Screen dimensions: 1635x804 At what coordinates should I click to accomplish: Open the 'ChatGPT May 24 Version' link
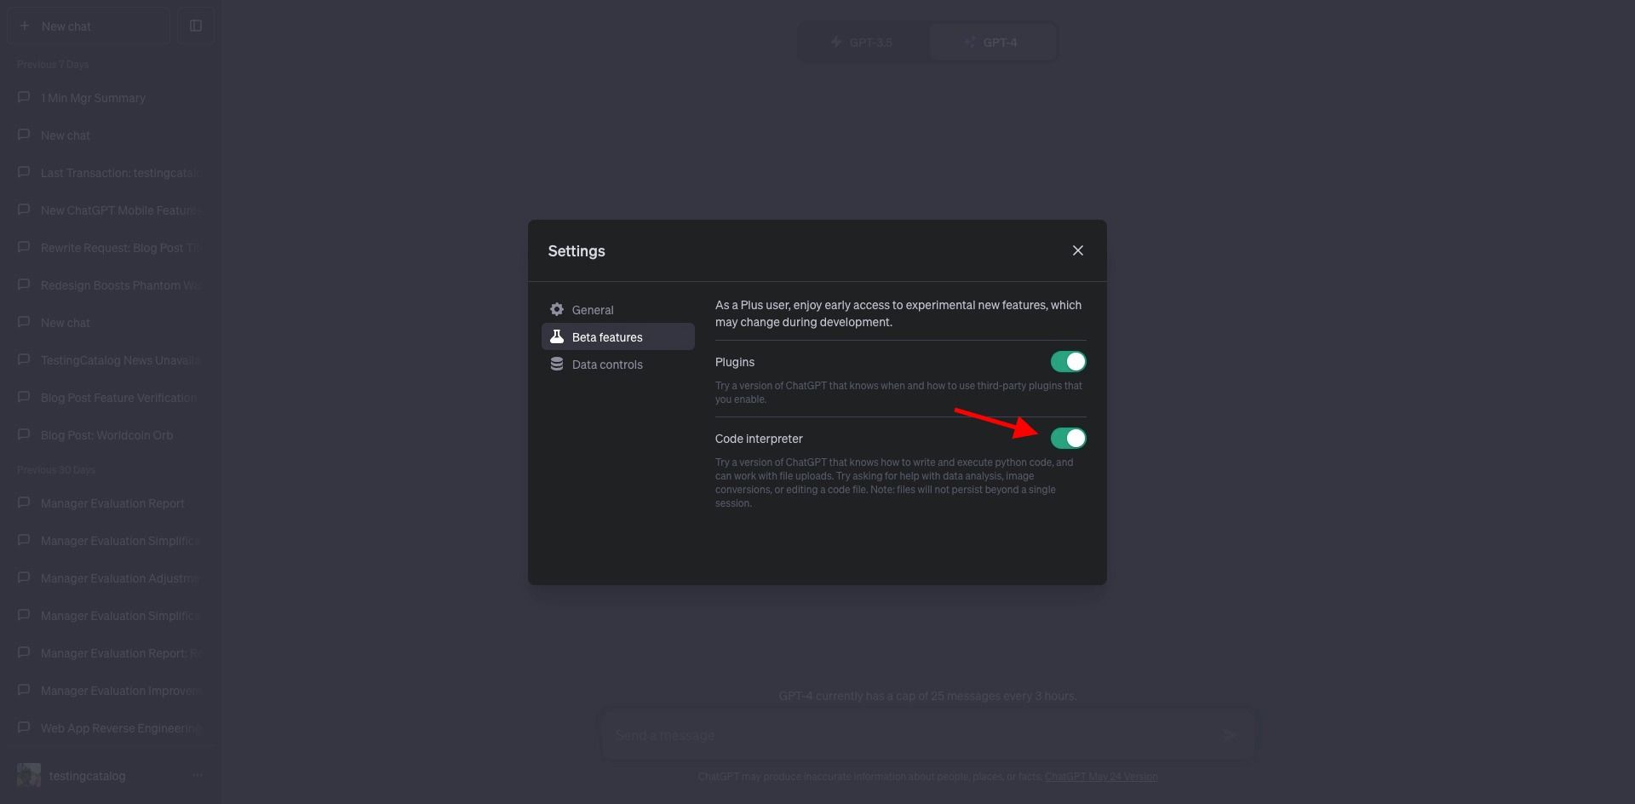(x=1101, y=777)
